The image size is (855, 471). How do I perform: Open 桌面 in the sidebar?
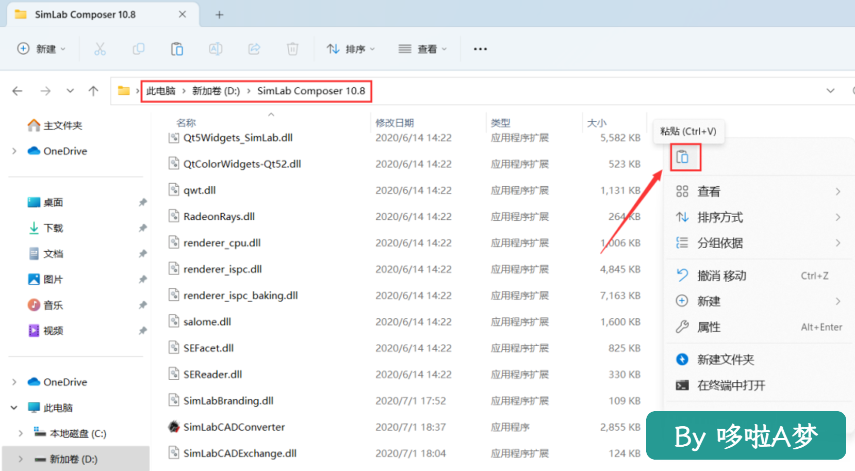pos(45,203)
